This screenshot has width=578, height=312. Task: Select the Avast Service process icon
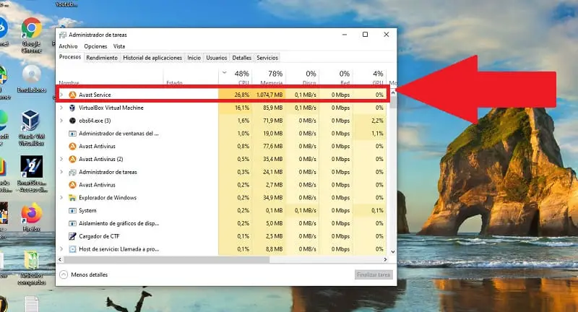pyautogui.click(x=73, y=95)
